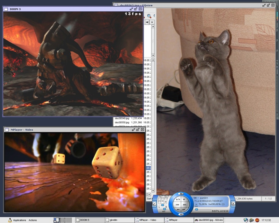This screenshot has height=223, width=279.
Task: Click the package tray icon beside globe
Action: pos(251,220)
